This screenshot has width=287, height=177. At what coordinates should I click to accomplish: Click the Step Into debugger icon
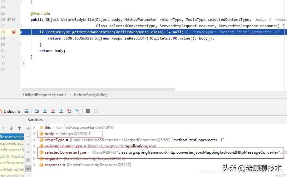click(45, 111)
